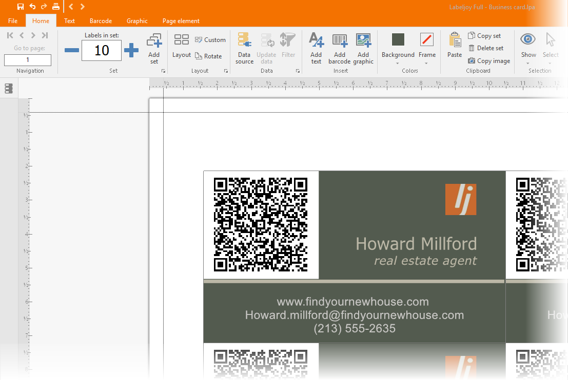Click Rotate in Layout group

208,56
